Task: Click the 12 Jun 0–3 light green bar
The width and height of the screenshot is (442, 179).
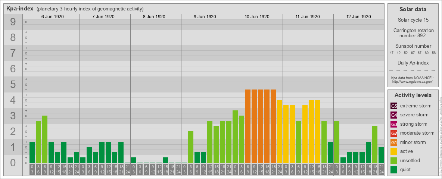Action: 337,142
